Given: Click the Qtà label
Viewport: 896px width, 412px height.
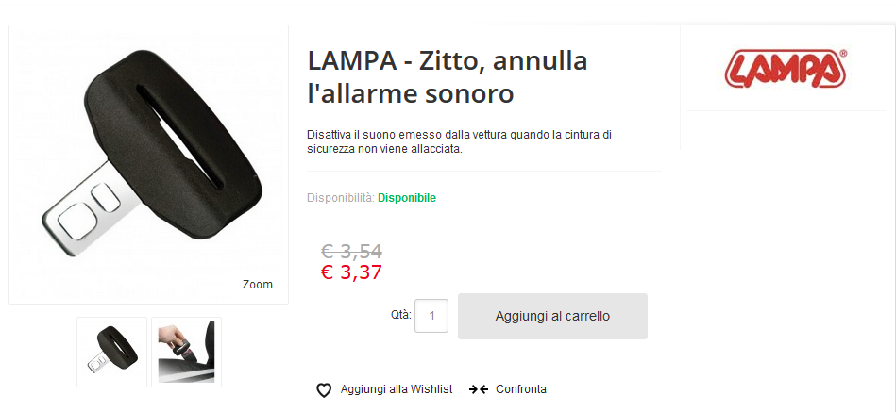Looking at the screenshot, I should pyautogui.click(x=400, y=315).
